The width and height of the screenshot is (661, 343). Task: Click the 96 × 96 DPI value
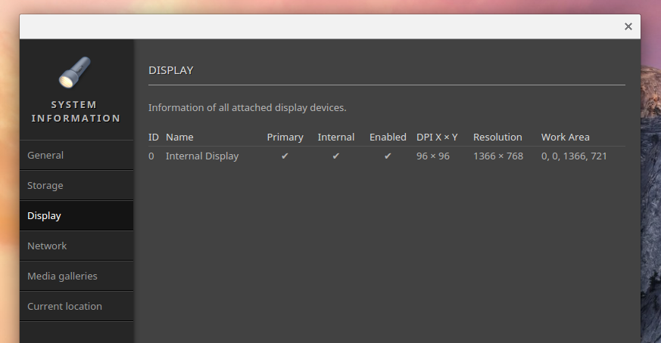pyautogui.click(x=432, y=156)
